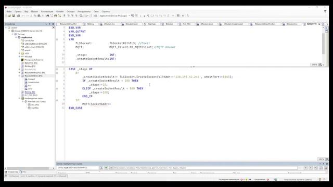
Task: Click the Redo arrow in toolbar
Action: click(x=27, y=16)
